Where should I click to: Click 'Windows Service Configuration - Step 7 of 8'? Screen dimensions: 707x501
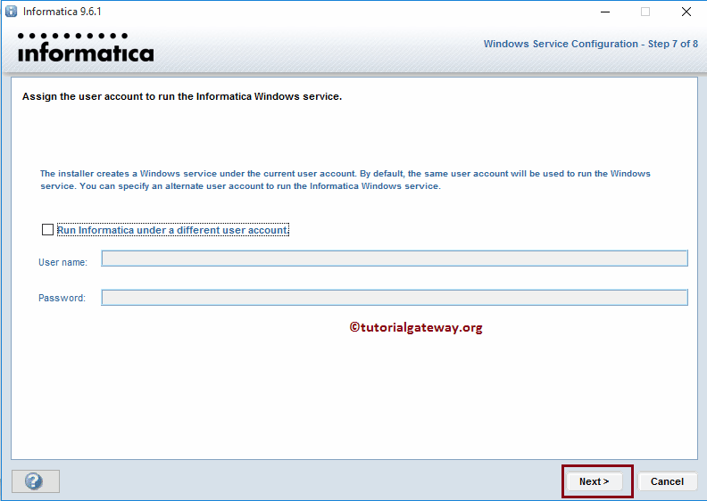[591, 44]
